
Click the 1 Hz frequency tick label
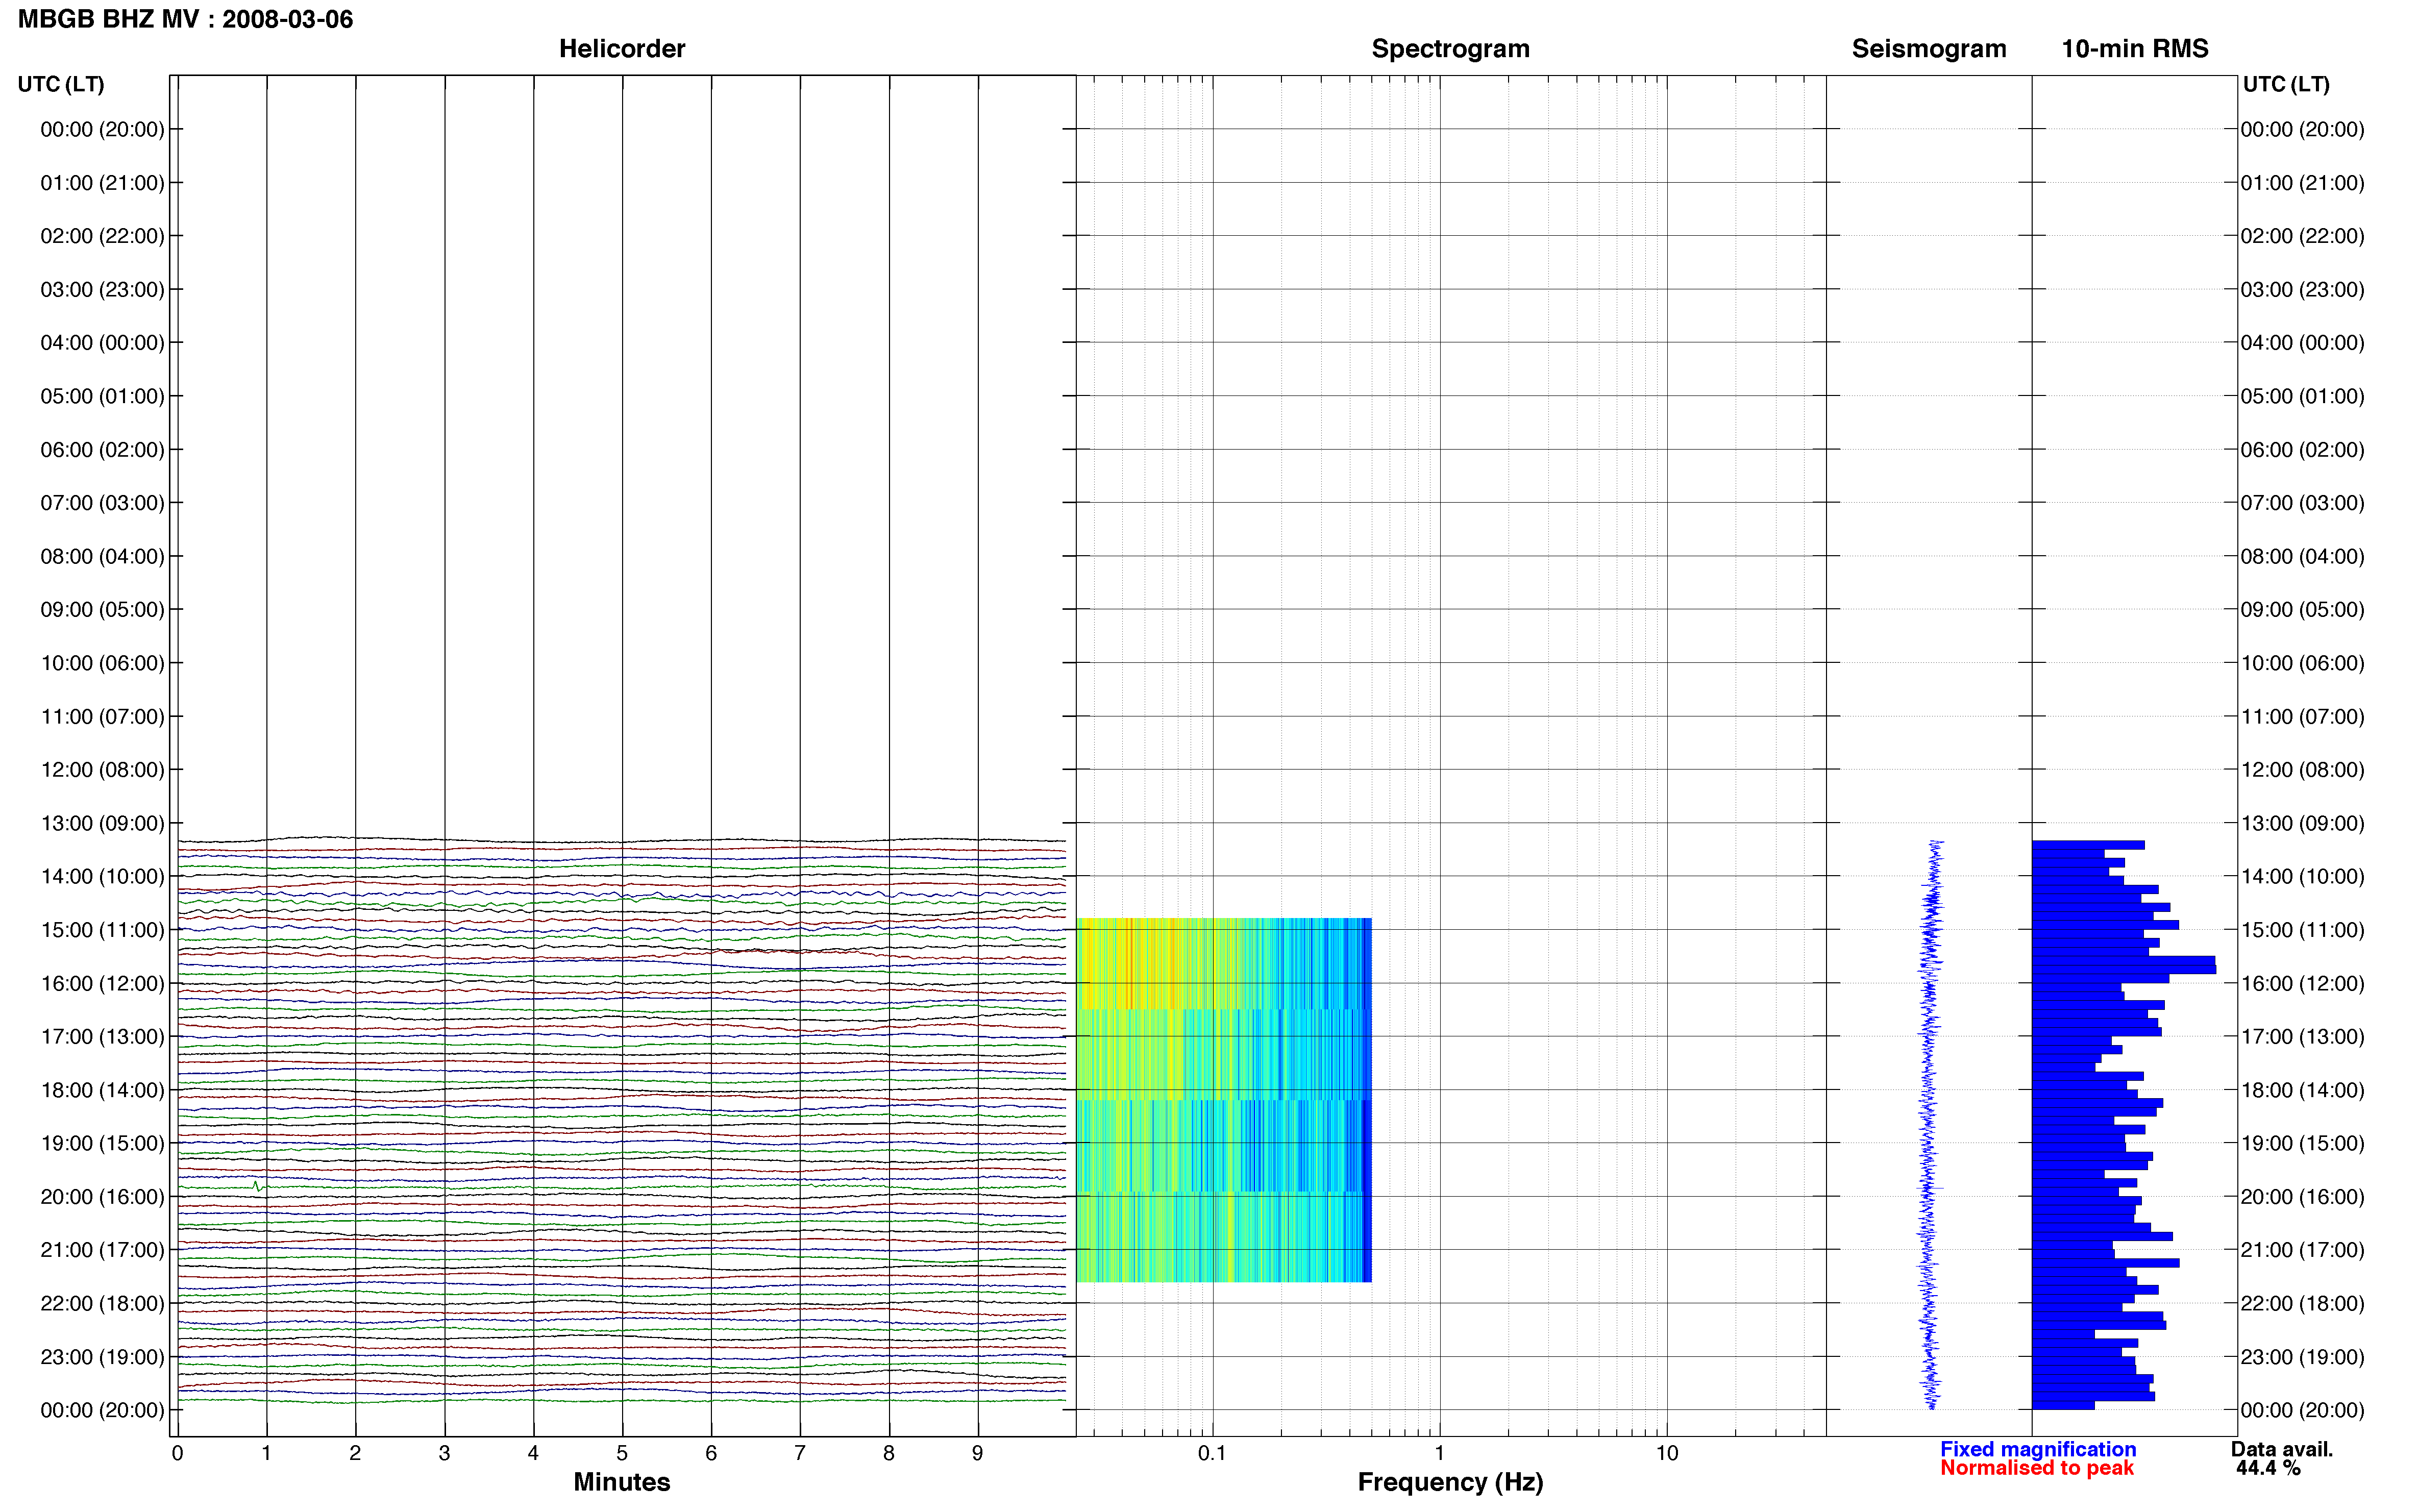1439,1453
